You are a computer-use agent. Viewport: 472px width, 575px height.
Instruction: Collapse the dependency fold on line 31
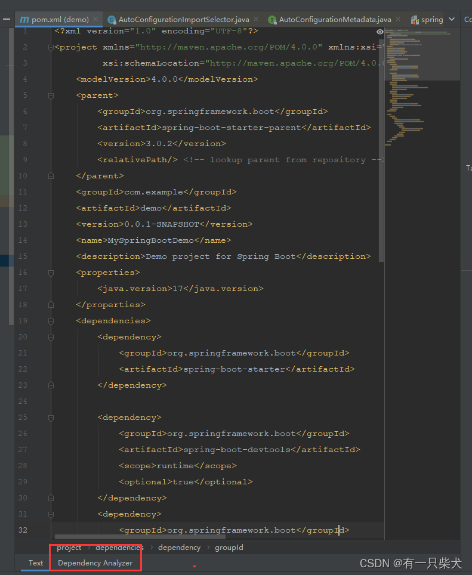[x=51, y=515]
